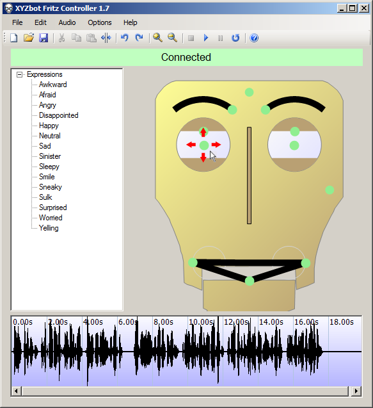The width and height of the screenshot is (373, 408).
Task: Open the Options menu
Action: tap(100, 22)
